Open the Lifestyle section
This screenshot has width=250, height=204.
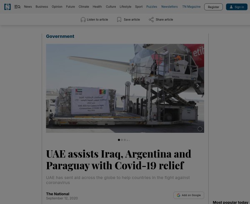coord(125,7)
